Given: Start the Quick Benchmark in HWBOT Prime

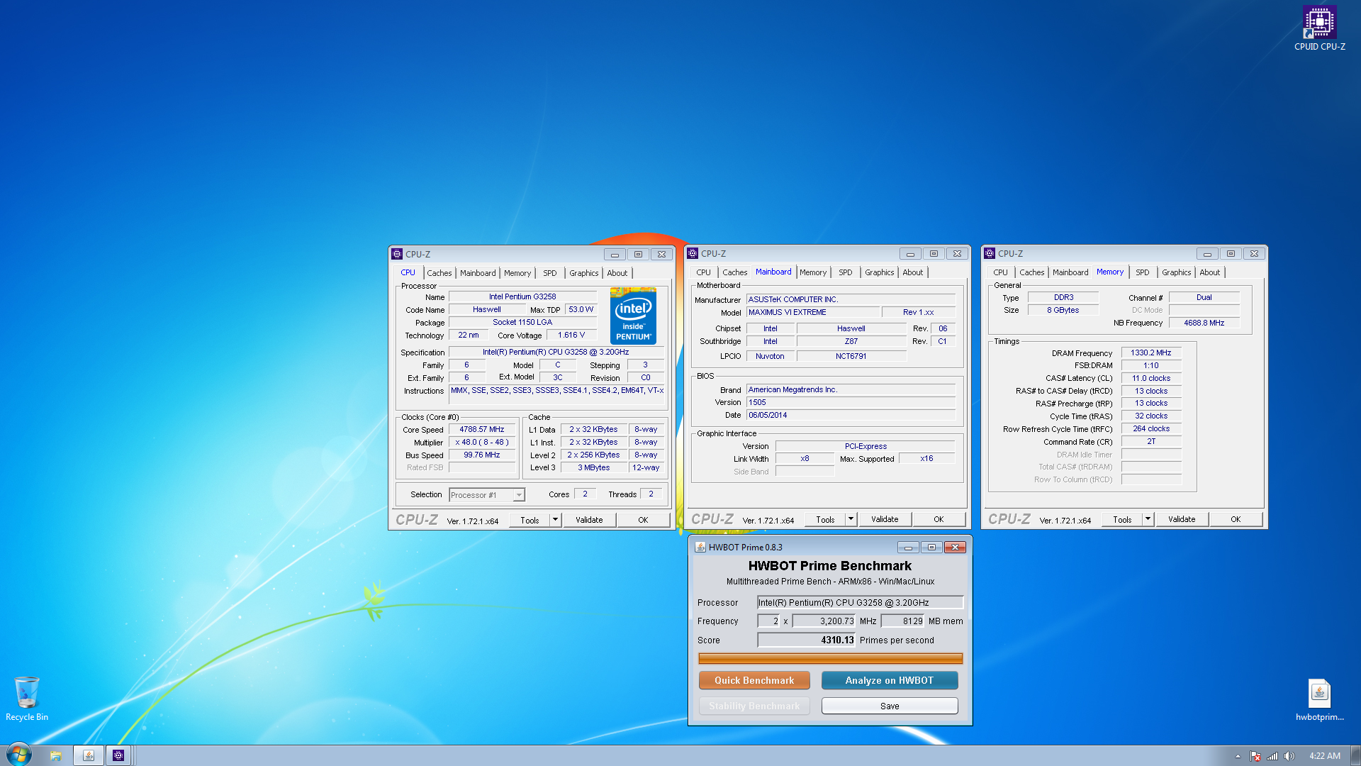Looking at the screenshot, I should [x=754, y=680].
